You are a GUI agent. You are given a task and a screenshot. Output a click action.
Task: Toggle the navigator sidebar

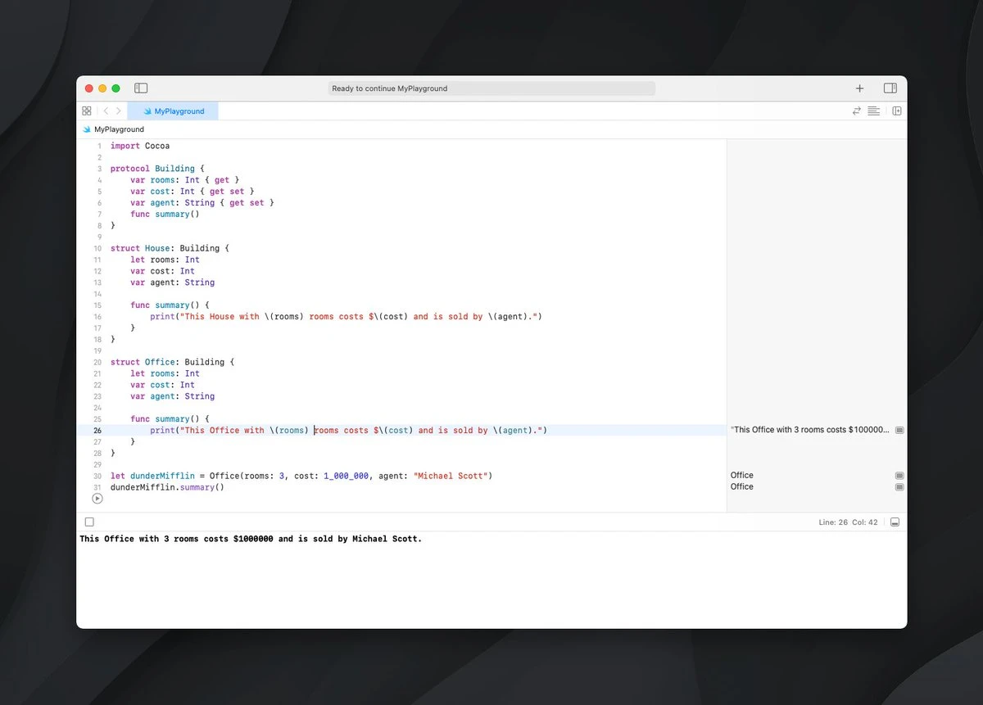click(x=141, y=88)
